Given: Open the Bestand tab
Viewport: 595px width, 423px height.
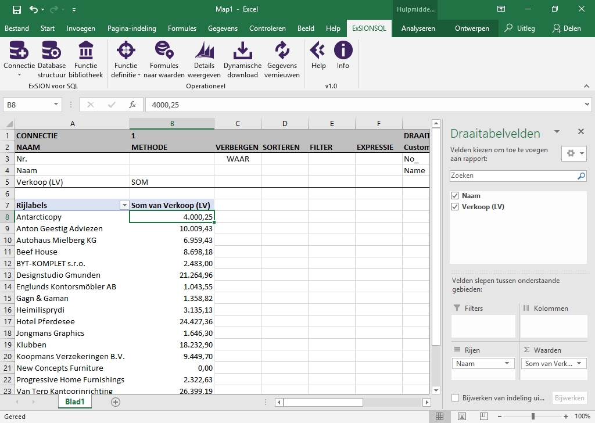Looking at the screenshot, I should pyautogui.click(x=17, y=28).
